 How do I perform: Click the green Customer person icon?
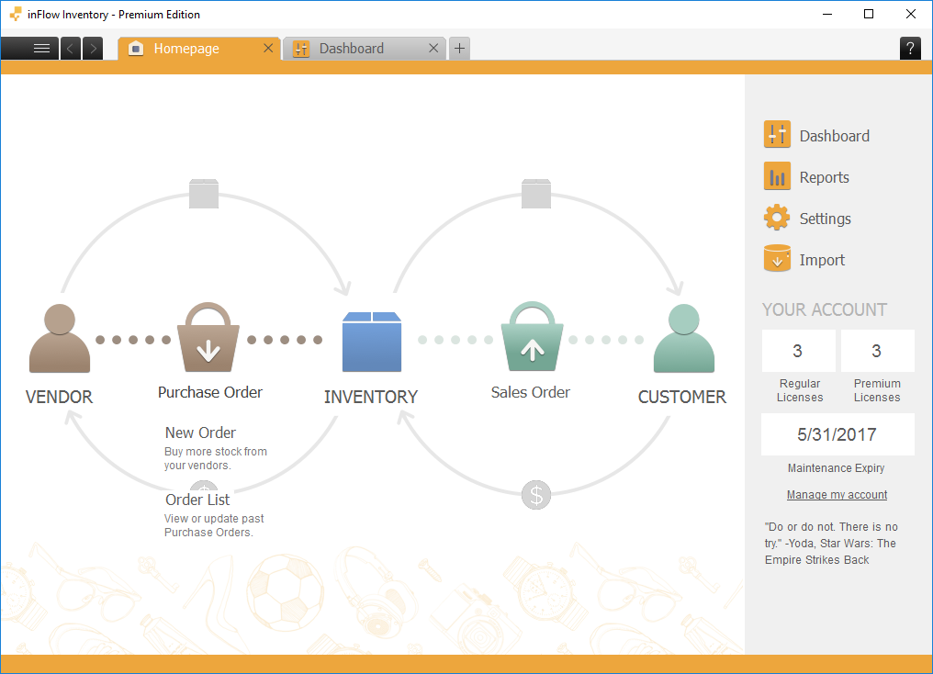(684, 338)
